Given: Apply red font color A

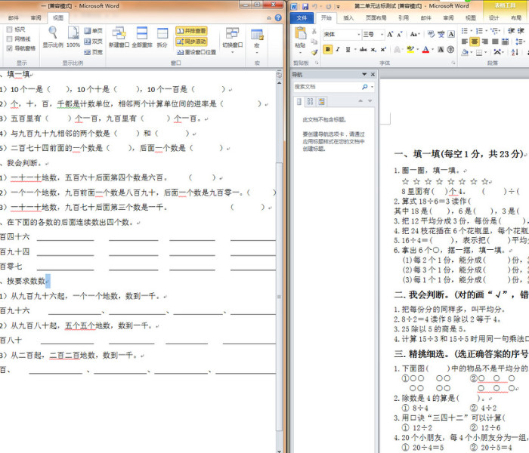Looking at the screenshot, I should pyautogui.click(x=425, y=50).
